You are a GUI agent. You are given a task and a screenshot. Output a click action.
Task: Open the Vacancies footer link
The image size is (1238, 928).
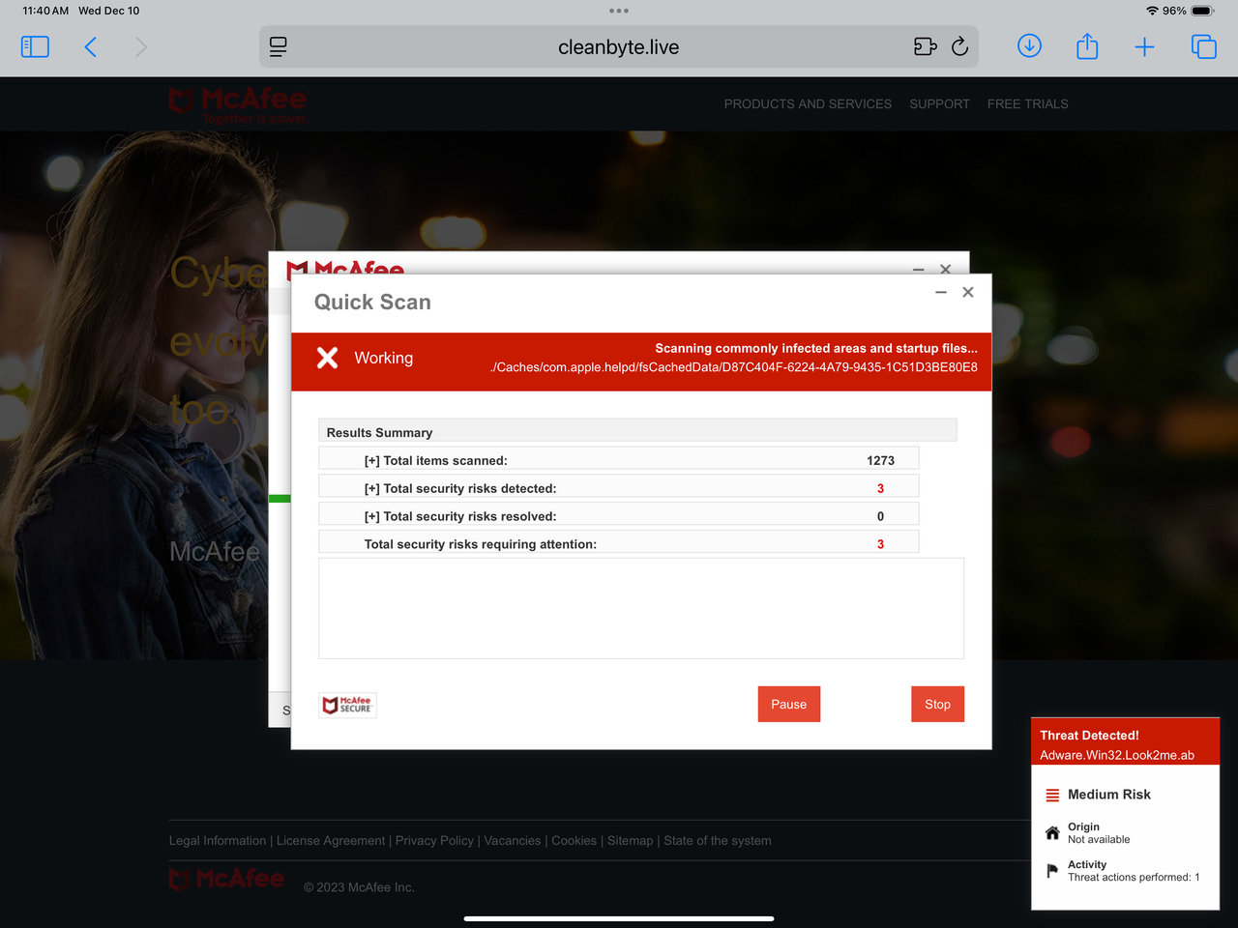[513, 841]
